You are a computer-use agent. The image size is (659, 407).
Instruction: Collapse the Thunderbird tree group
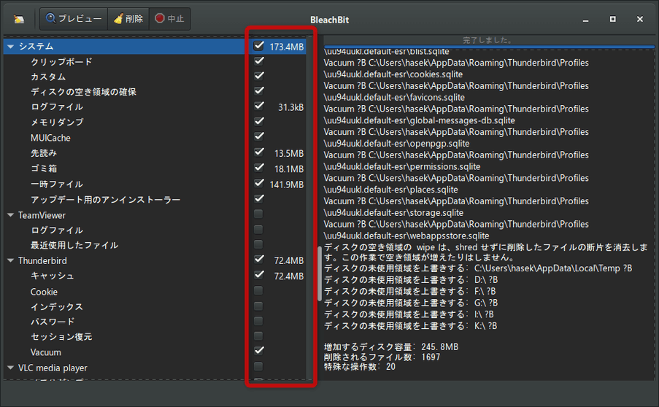[x=10, y=260]
